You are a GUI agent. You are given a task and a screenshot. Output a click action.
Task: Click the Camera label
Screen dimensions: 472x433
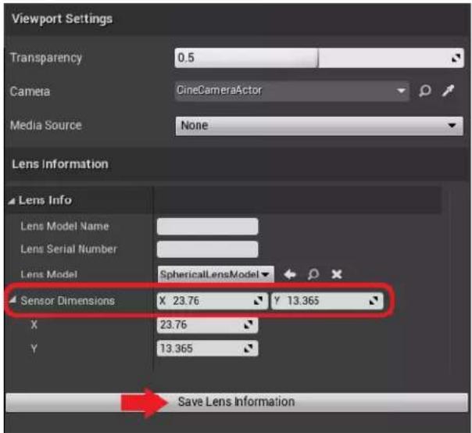point(30,91)
